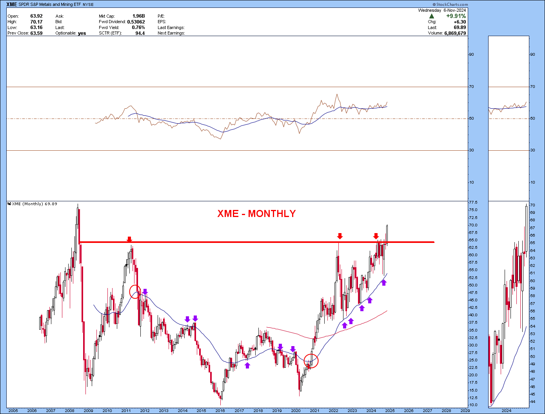The image size is (545, 414).
Task: Click the topmost purple up arrow below 2024 candles
Action: pyautogui.click(x=384, y=283)
